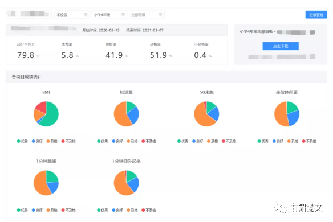Toggle 优秀 legend under the 1分钟跳绳 chart

pyautogui.click(x=22, y=210)
